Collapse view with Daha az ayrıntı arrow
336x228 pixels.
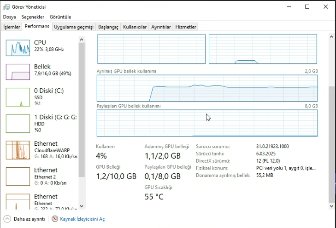7,219
